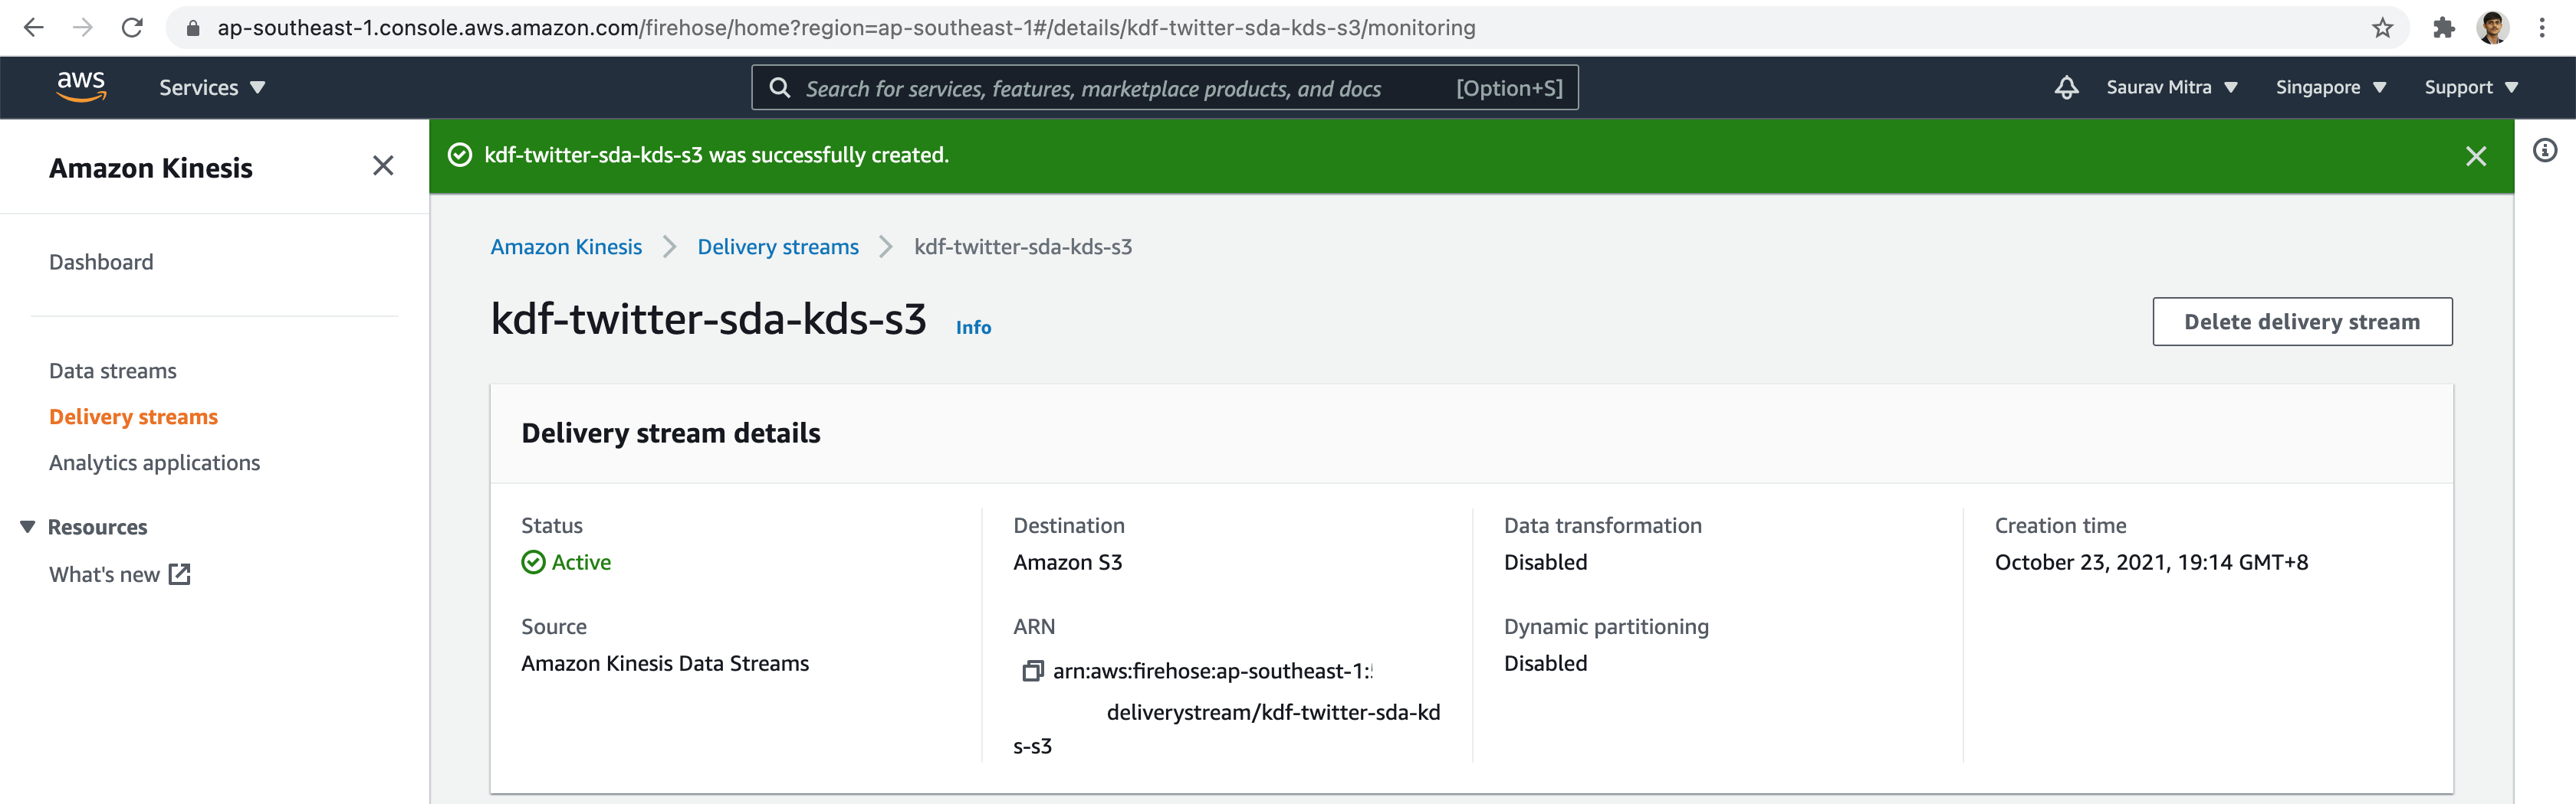
Task: Open Chrome profile avatar
Action: (2493, 28)
